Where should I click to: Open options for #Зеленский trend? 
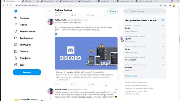click(163, 57)
